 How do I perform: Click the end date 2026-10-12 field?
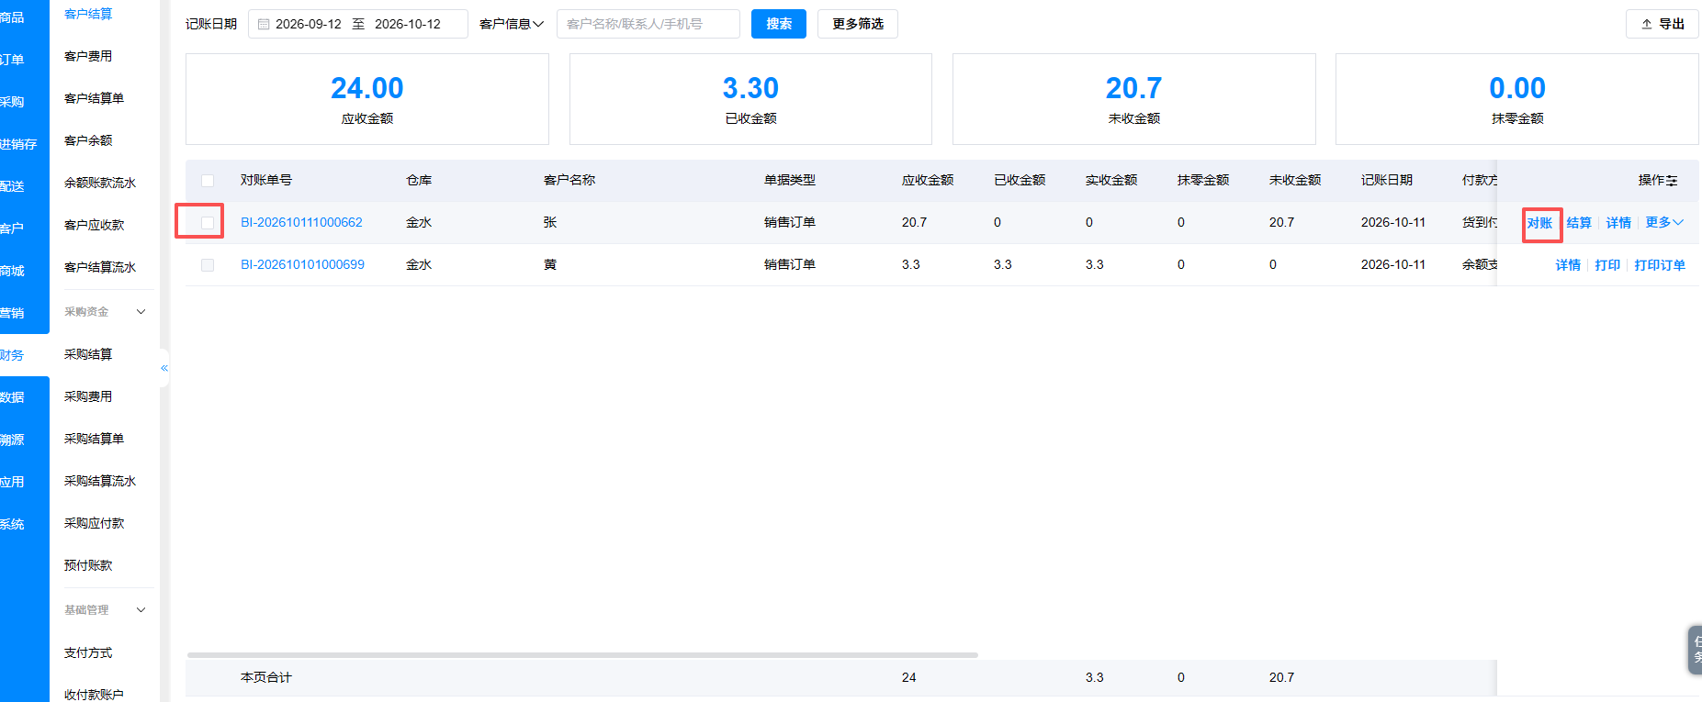pyautogui.click(x=408, y=24)
